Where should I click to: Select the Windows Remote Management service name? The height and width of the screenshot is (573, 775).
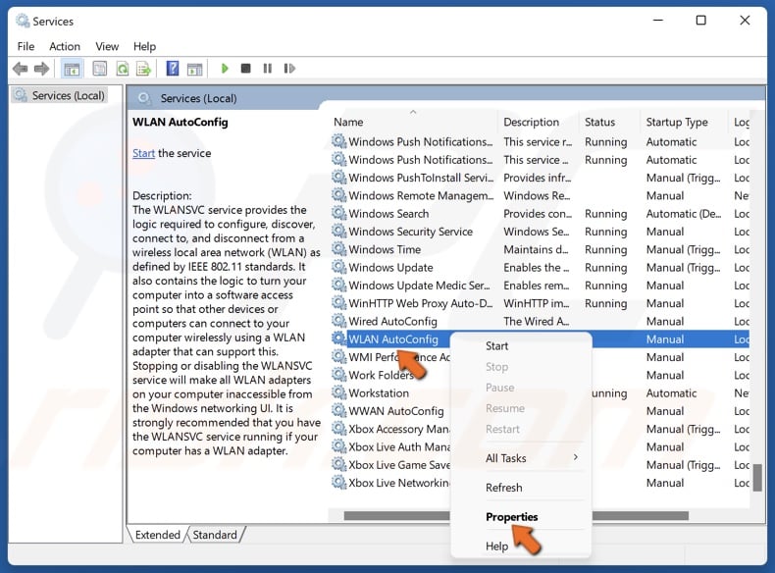421,196
